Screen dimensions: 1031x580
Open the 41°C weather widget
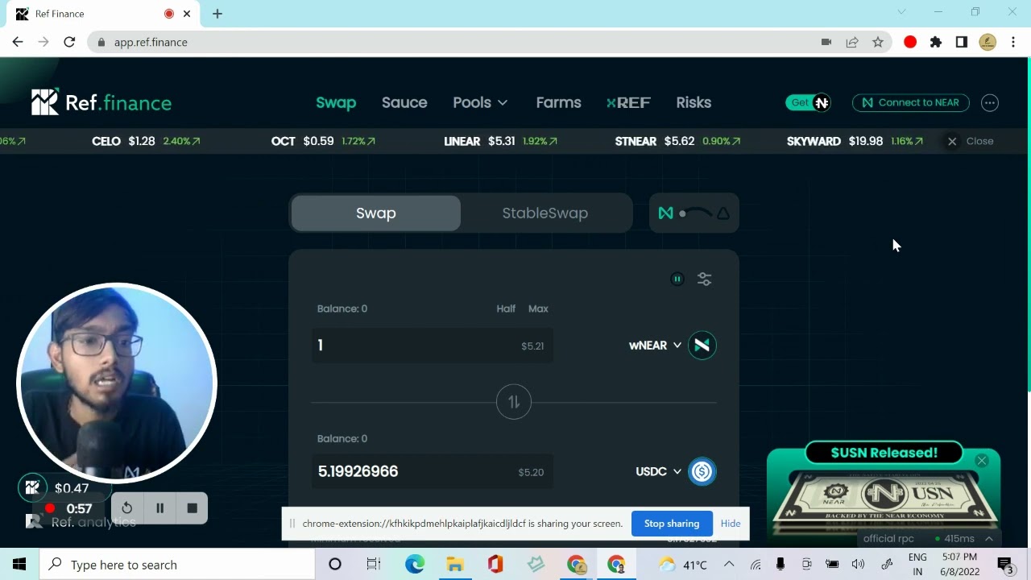682,565
